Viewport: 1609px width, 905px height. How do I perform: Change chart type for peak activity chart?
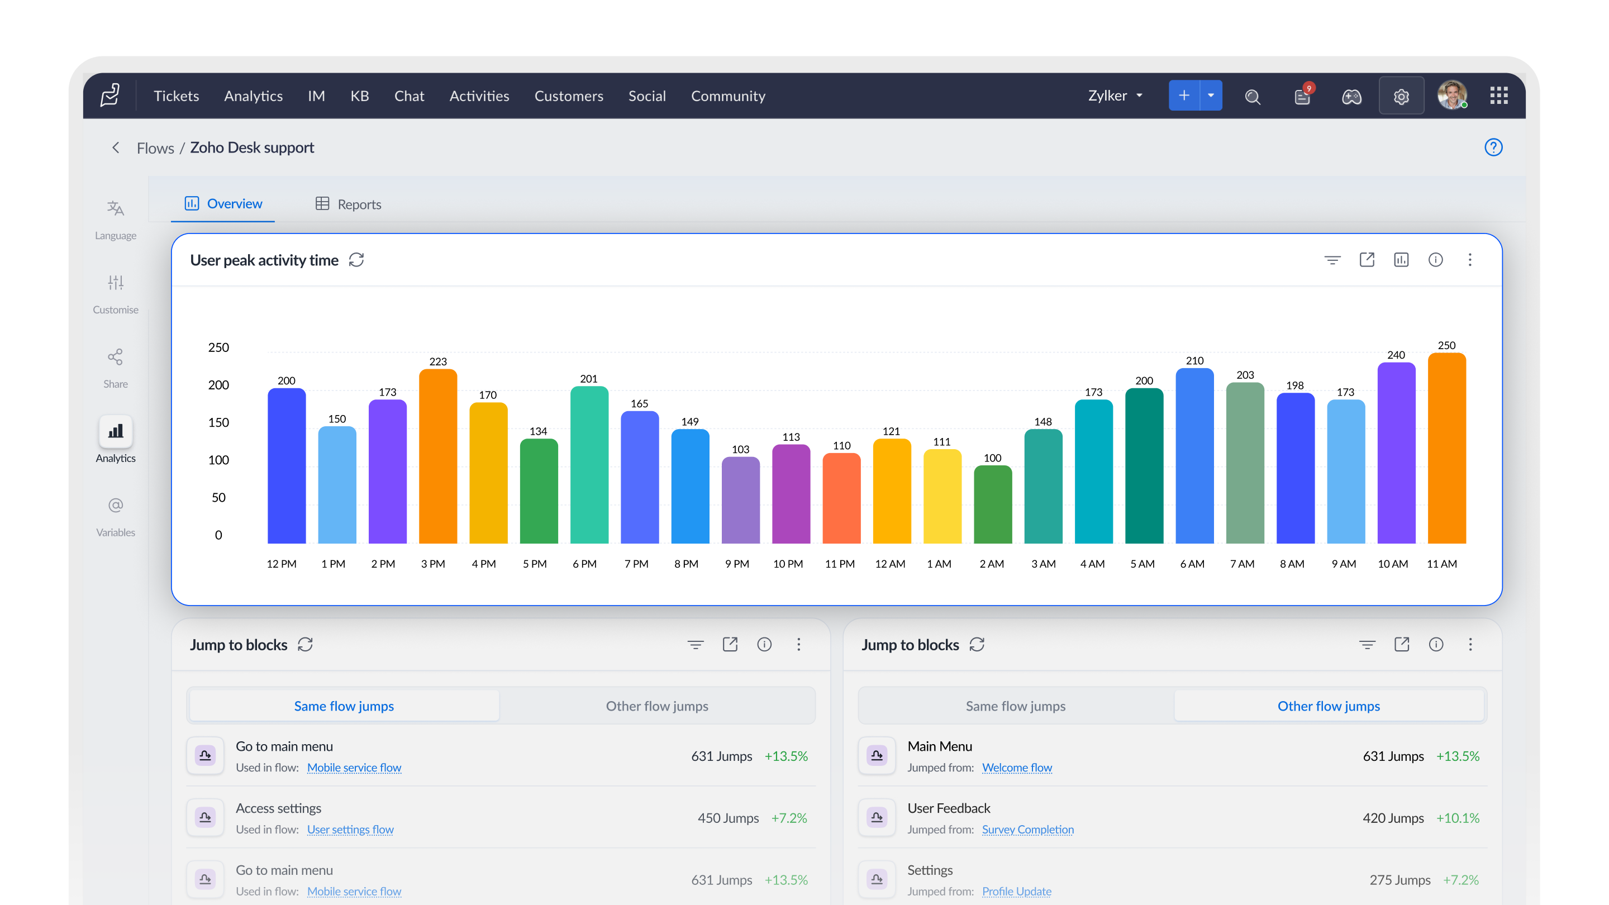1401,260
